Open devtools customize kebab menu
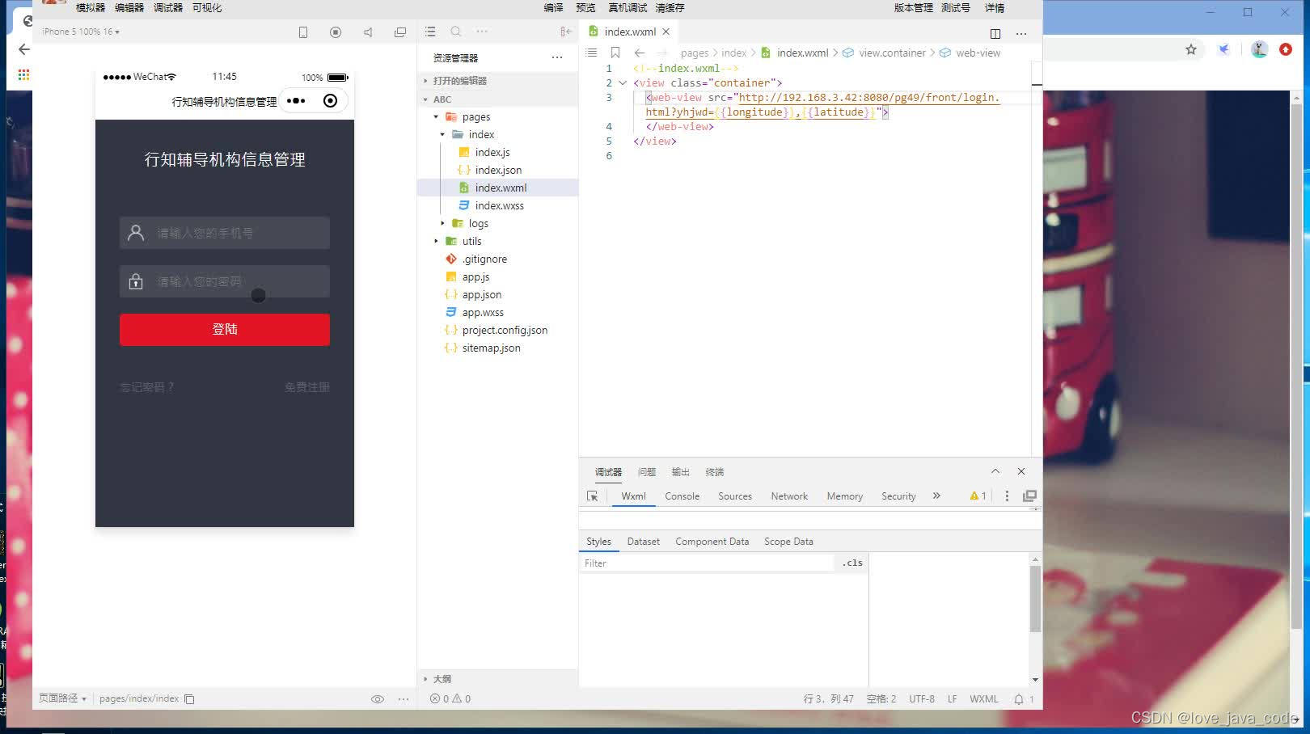Image resolution: width=1310 pixels, height=734 pixels. (1007, 496)
